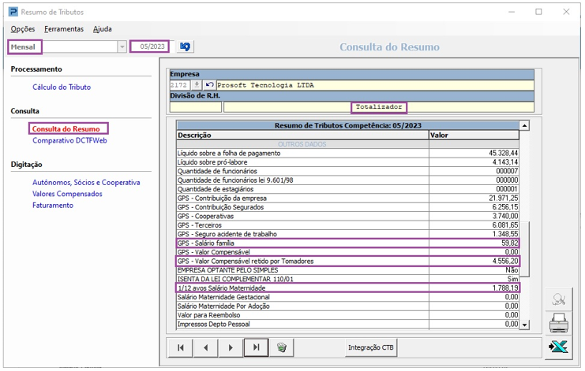Select row GPS - Cooperativas
The width and height of the screenshot is (585, 371).
(347, 216)
